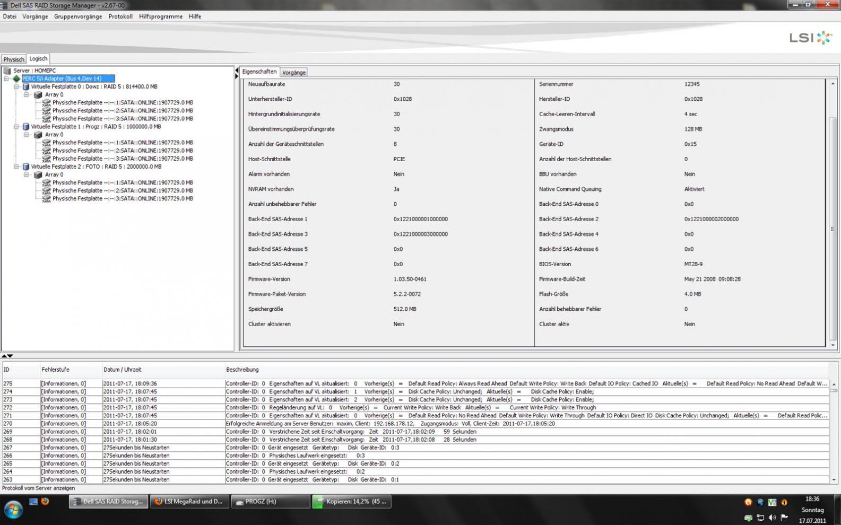Click the up arrow above the log panel

point(4,356)
